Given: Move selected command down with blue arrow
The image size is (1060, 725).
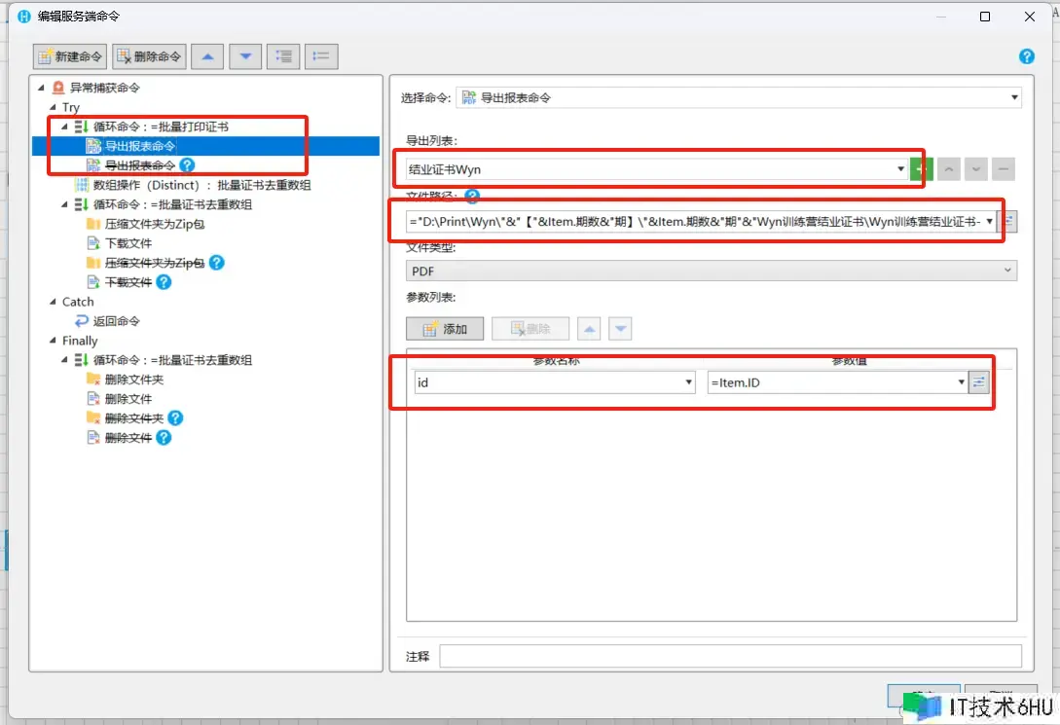Looking at the screenshot, I should [244, 56].
